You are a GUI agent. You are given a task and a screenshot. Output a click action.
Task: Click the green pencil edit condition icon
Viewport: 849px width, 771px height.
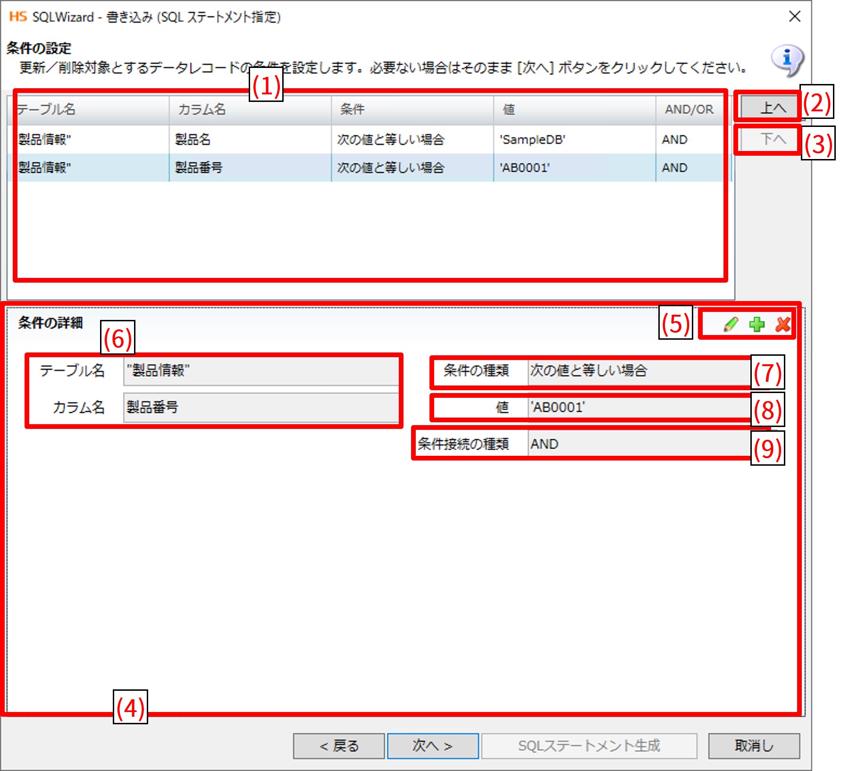click(x=731, y=324)
